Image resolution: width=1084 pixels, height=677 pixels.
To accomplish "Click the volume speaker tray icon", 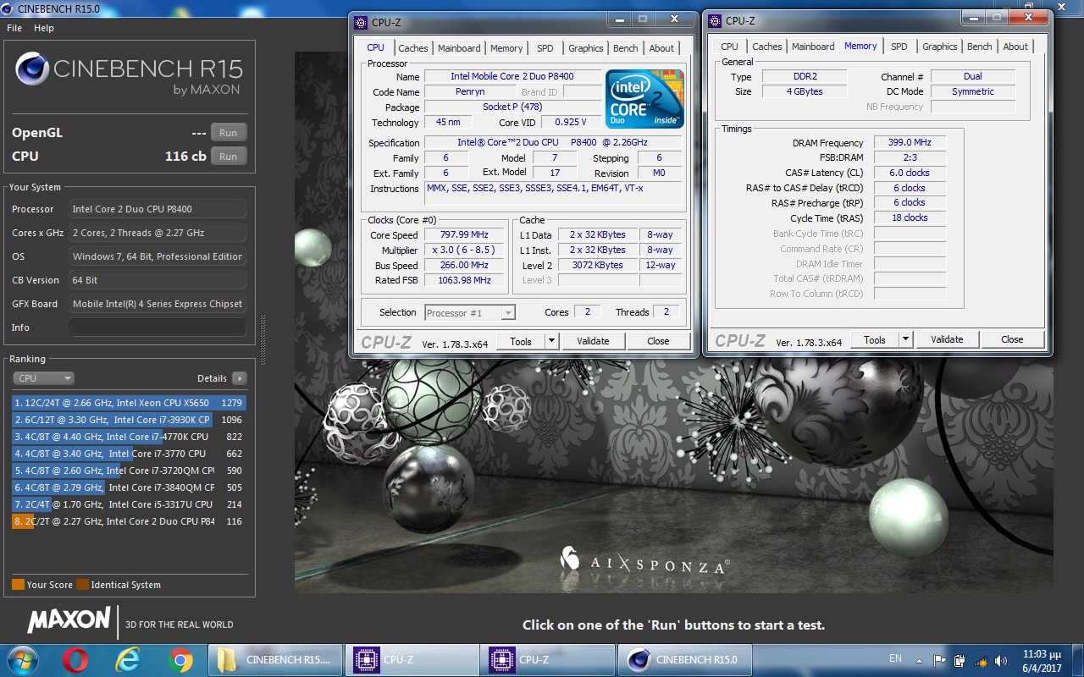I will pos(1000,660).
